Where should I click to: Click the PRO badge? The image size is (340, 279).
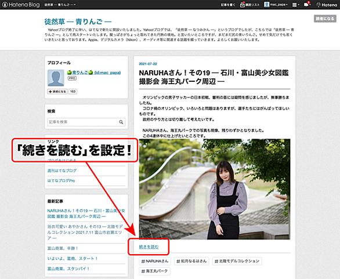click(72, 78)
